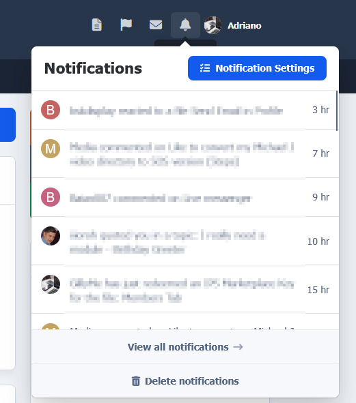Open the Adriano user menu
356x403 pixels.
point(244,25)
